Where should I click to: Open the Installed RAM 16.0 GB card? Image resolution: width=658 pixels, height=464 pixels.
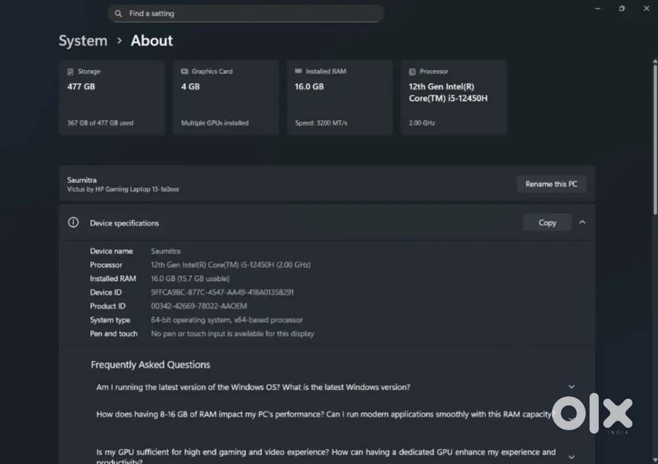[x=340, y=97]
